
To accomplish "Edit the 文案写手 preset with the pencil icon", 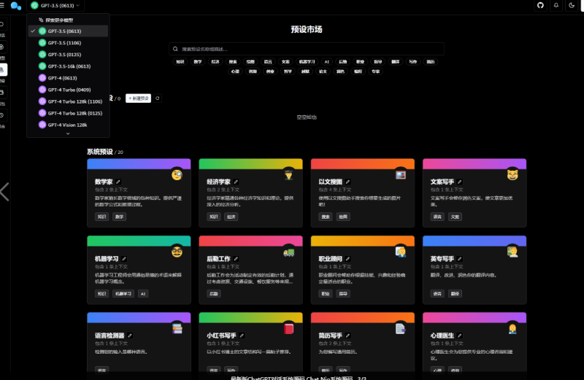I will pyautogui.click(x=460, y=182).
